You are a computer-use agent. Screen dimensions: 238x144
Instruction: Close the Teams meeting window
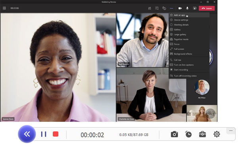215,2
